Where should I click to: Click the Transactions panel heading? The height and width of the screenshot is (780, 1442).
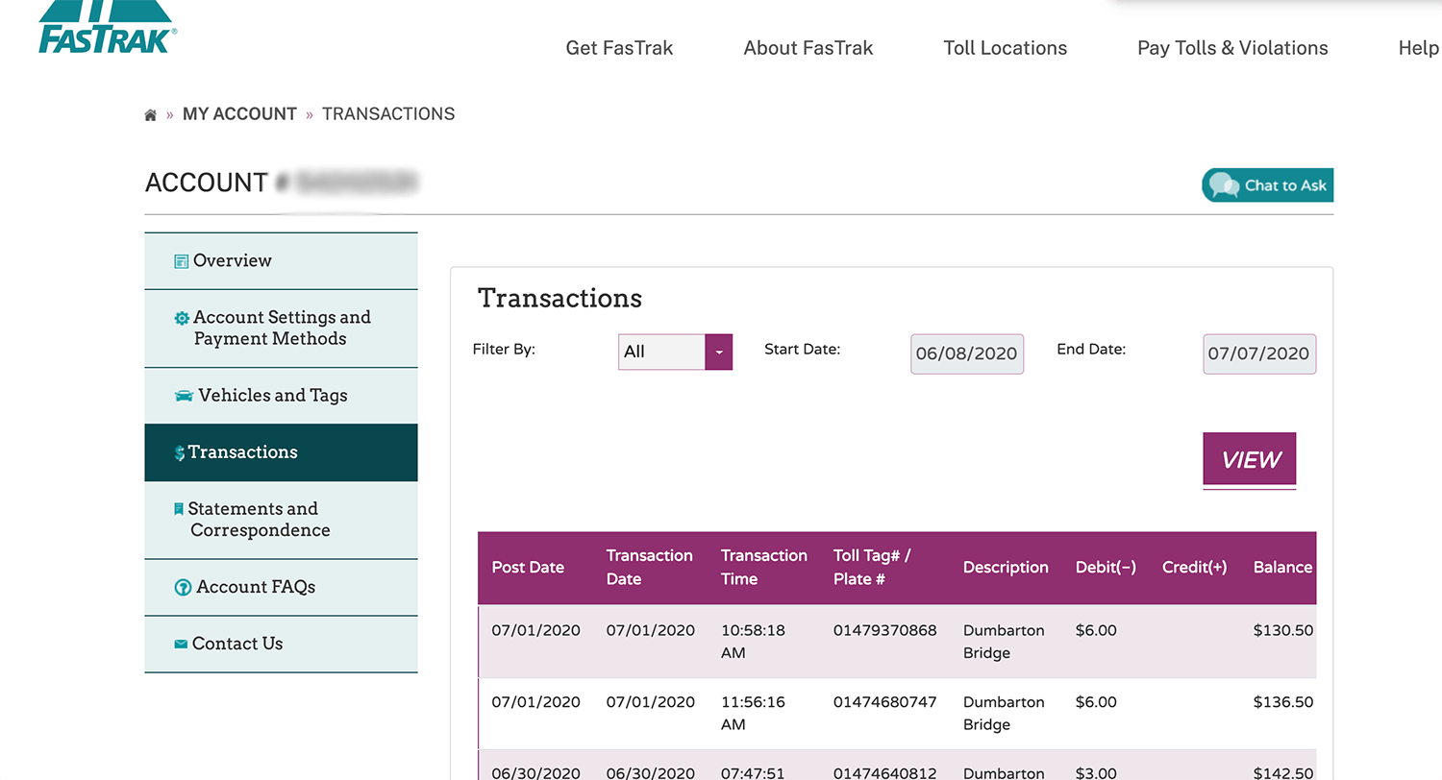point(559,298)
